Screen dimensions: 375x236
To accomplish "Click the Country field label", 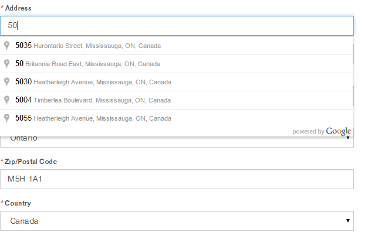I will click(18, 203).
